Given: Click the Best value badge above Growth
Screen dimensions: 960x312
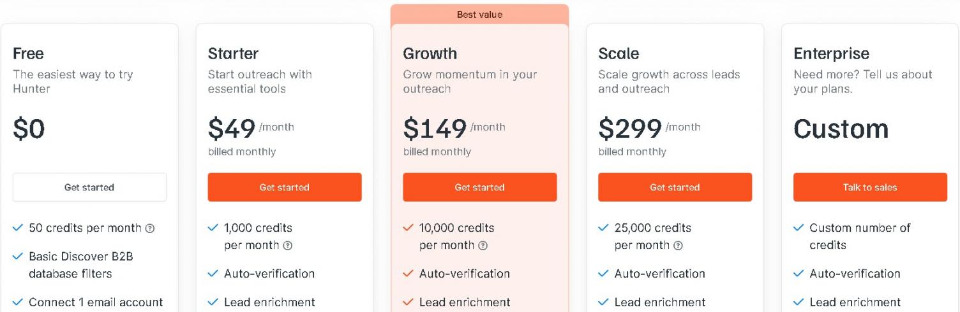Looking at the screenshot, I should click(479, 14).
